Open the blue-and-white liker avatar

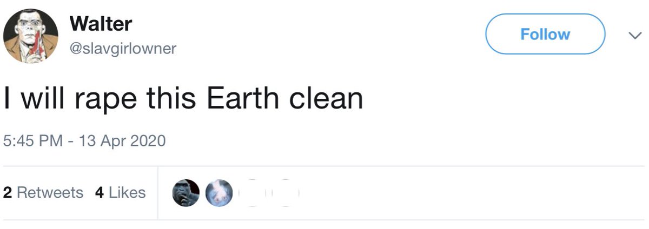point(218,193)
